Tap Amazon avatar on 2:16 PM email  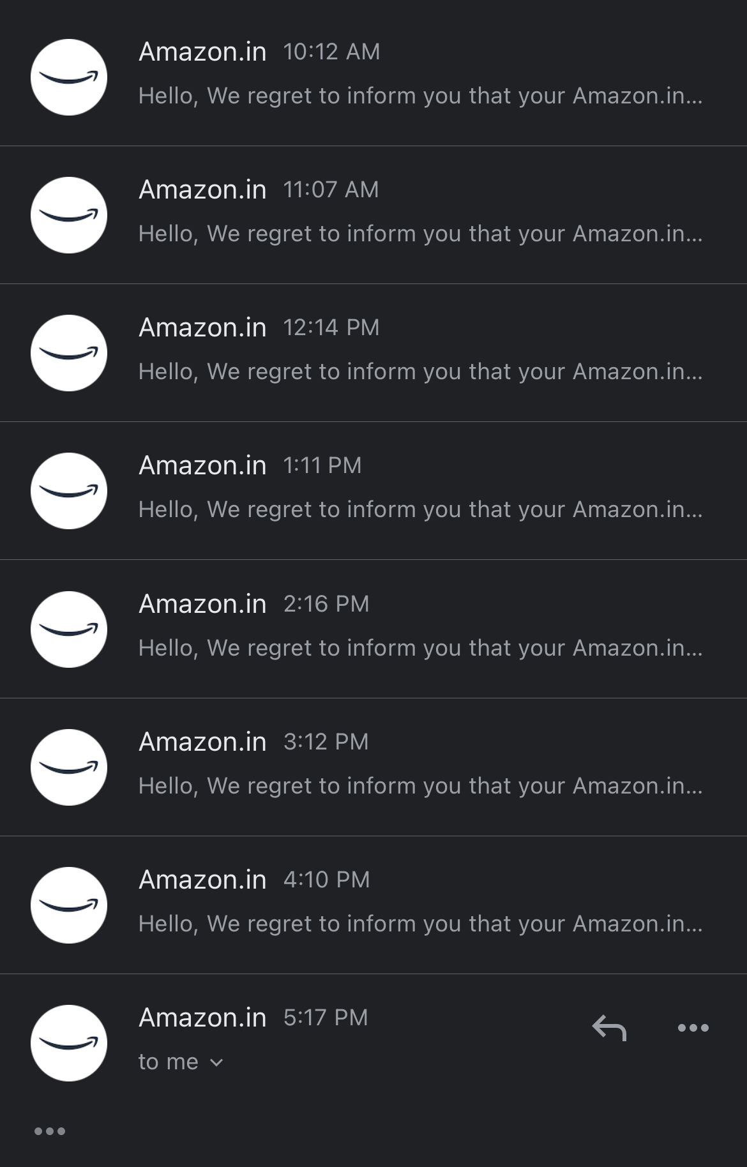pyautogui.click(x=69, y=629)
